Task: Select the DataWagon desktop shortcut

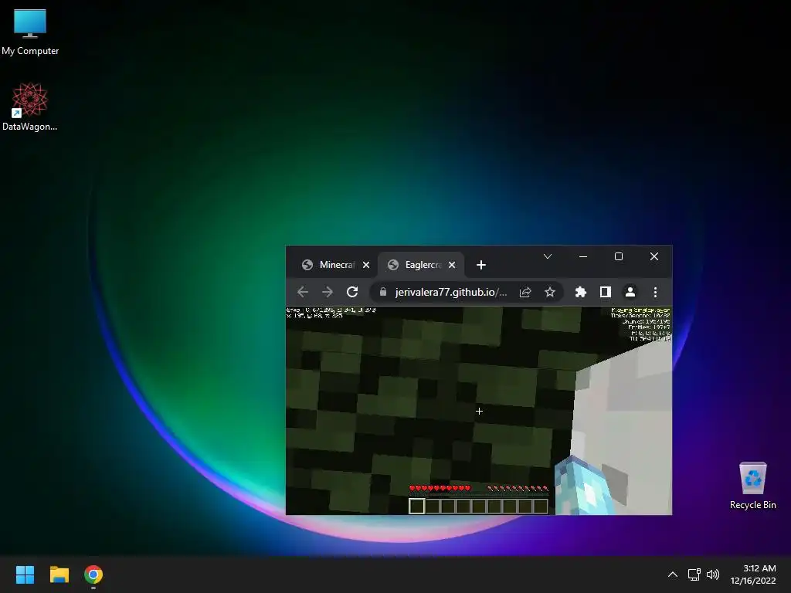Action: [30, 107]
